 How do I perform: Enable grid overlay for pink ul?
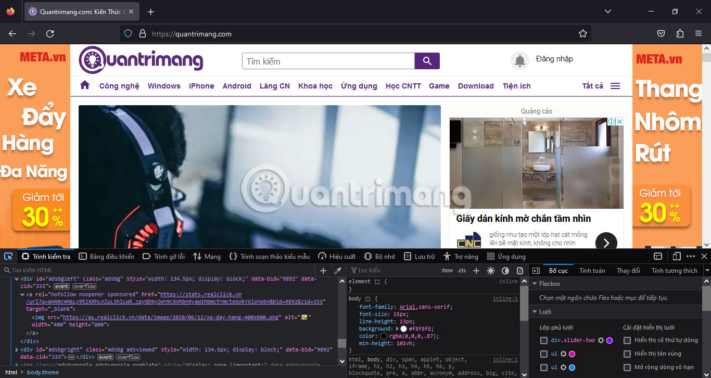pyautogui.click(x=544, y=354)
